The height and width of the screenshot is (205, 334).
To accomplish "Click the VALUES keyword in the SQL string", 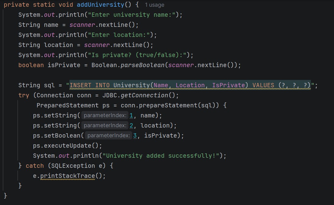I will pos(263,85).
